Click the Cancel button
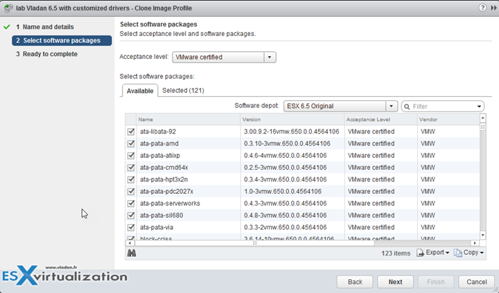Image resolution: width=499 pixels, height=293 pixels. coord(476,282)
